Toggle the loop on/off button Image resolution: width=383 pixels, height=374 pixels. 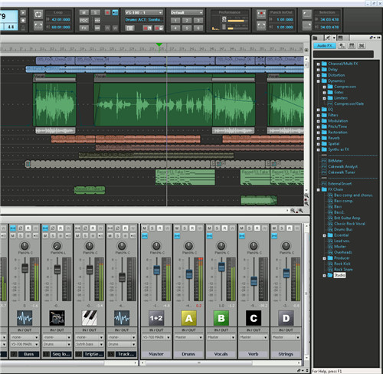38,15
